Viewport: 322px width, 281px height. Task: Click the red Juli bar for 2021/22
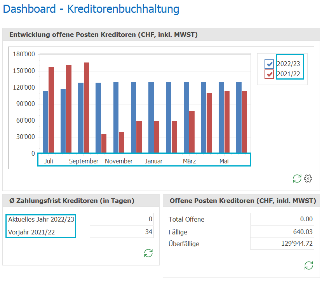coord(51,110)
